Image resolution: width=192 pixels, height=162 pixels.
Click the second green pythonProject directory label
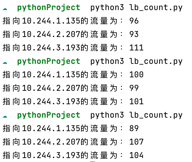click(x=49, y=61)
